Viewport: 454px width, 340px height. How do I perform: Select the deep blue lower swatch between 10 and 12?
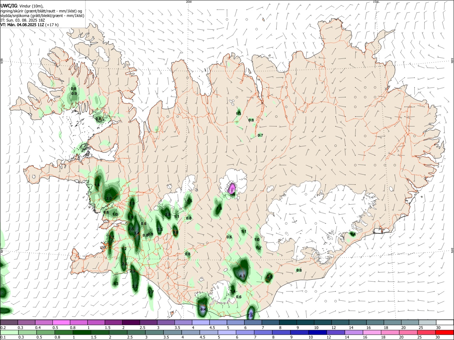tap(318, 332)
